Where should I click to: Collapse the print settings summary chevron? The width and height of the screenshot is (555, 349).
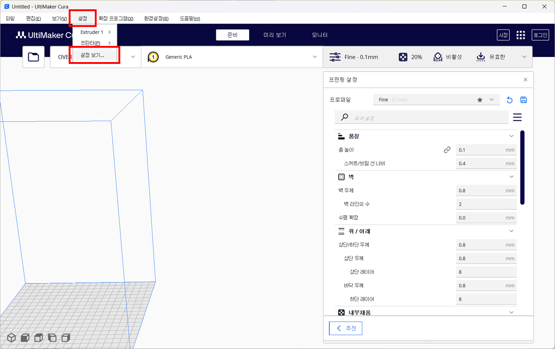tap(524, 57)
